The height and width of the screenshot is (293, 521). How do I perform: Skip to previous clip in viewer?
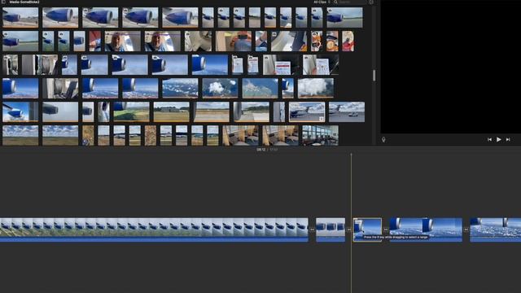[x=489, y=139]
